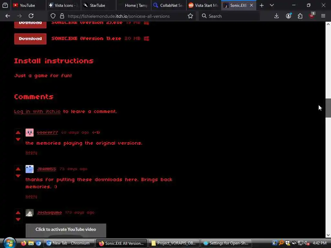Open the Firefox downloads panel
Screen dimensions: 331x248
click(277, 16)
